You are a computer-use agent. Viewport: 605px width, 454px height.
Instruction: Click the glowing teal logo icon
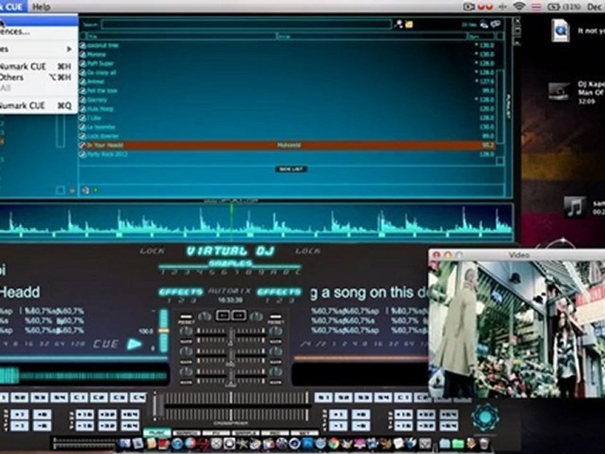tap(485, 417)
